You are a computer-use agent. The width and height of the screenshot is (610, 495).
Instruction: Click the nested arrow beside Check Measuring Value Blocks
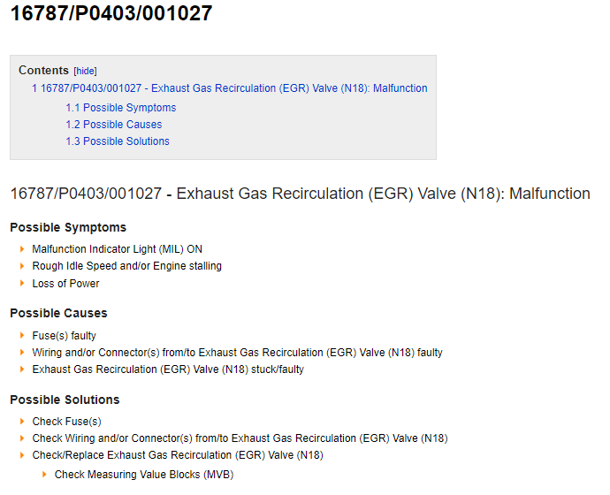(x=44, y=475)
